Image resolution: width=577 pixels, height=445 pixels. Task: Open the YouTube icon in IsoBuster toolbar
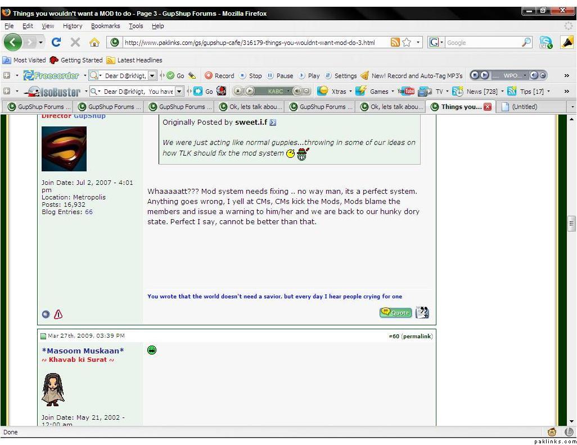pos(405,91)
